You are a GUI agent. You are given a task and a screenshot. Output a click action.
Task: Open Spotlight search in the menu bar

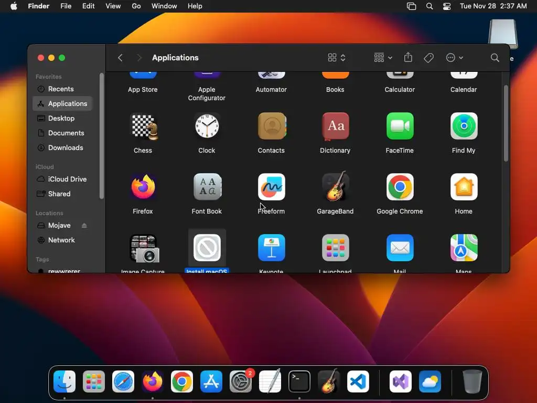point(429,6)
